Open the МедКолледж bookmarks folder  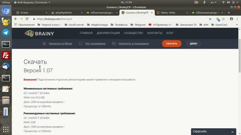coord(98,25)
